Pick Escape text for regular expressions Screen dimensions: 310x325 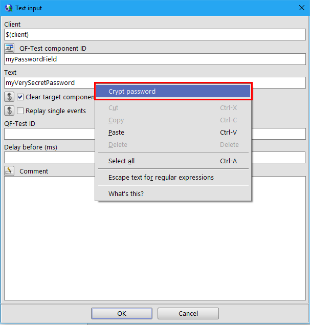(173, 177)
